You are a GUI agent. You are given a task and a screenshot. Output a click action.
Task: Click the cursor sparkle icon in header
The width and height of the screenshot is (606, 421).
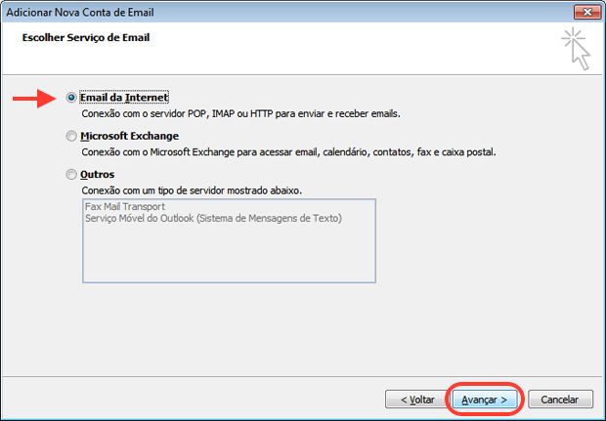(576, 49)
